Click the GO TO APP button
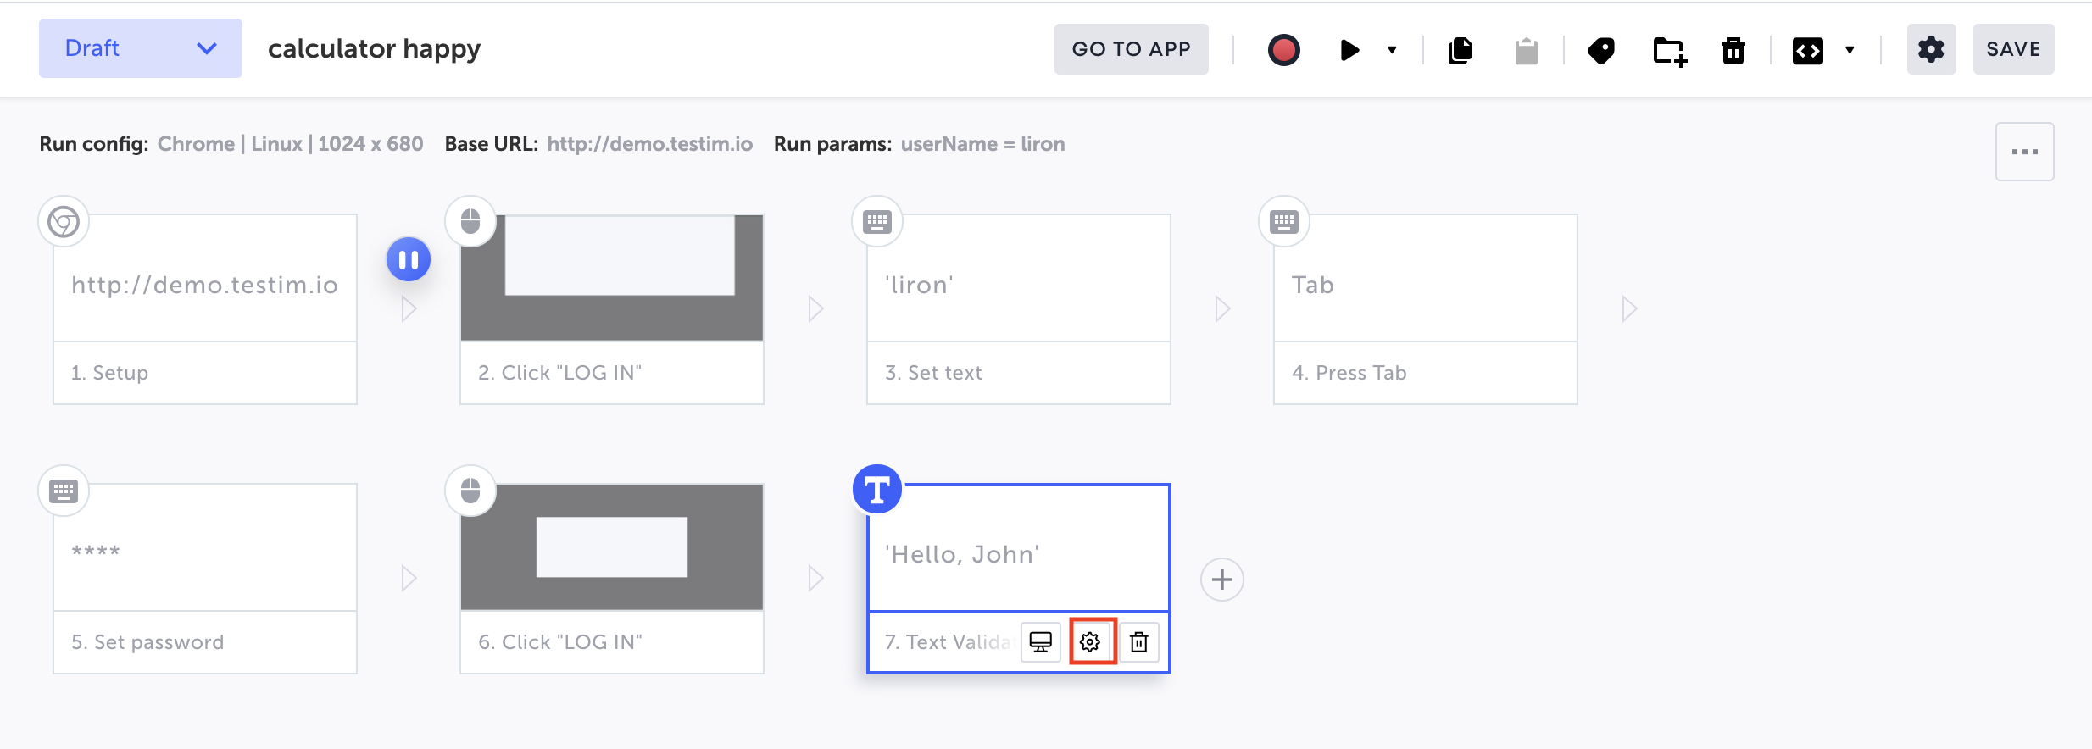The image size is (2092, 749). [x=1131, y=49]
